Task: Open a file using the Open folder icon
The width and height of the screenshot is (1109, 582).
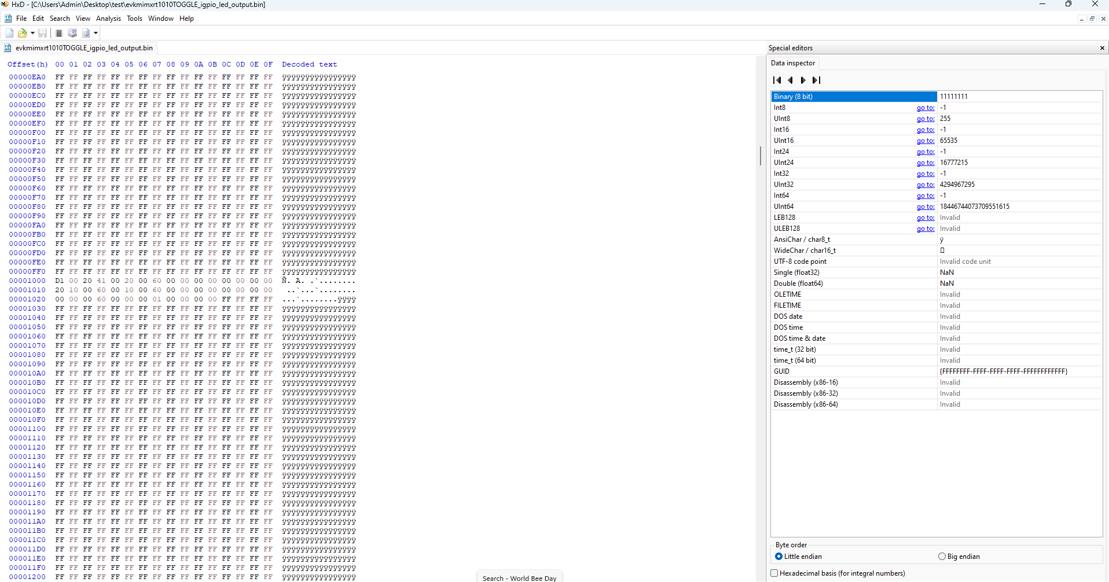Action: [22, 33]
